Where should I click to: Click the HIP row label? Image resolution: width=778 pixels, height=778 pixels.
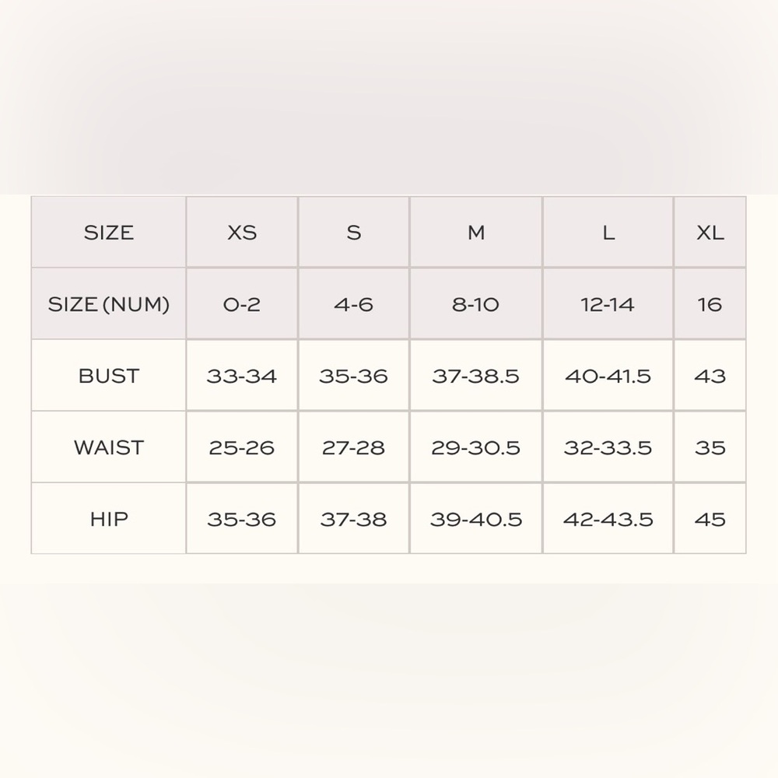pyautogui.click(x=109, y=518)
